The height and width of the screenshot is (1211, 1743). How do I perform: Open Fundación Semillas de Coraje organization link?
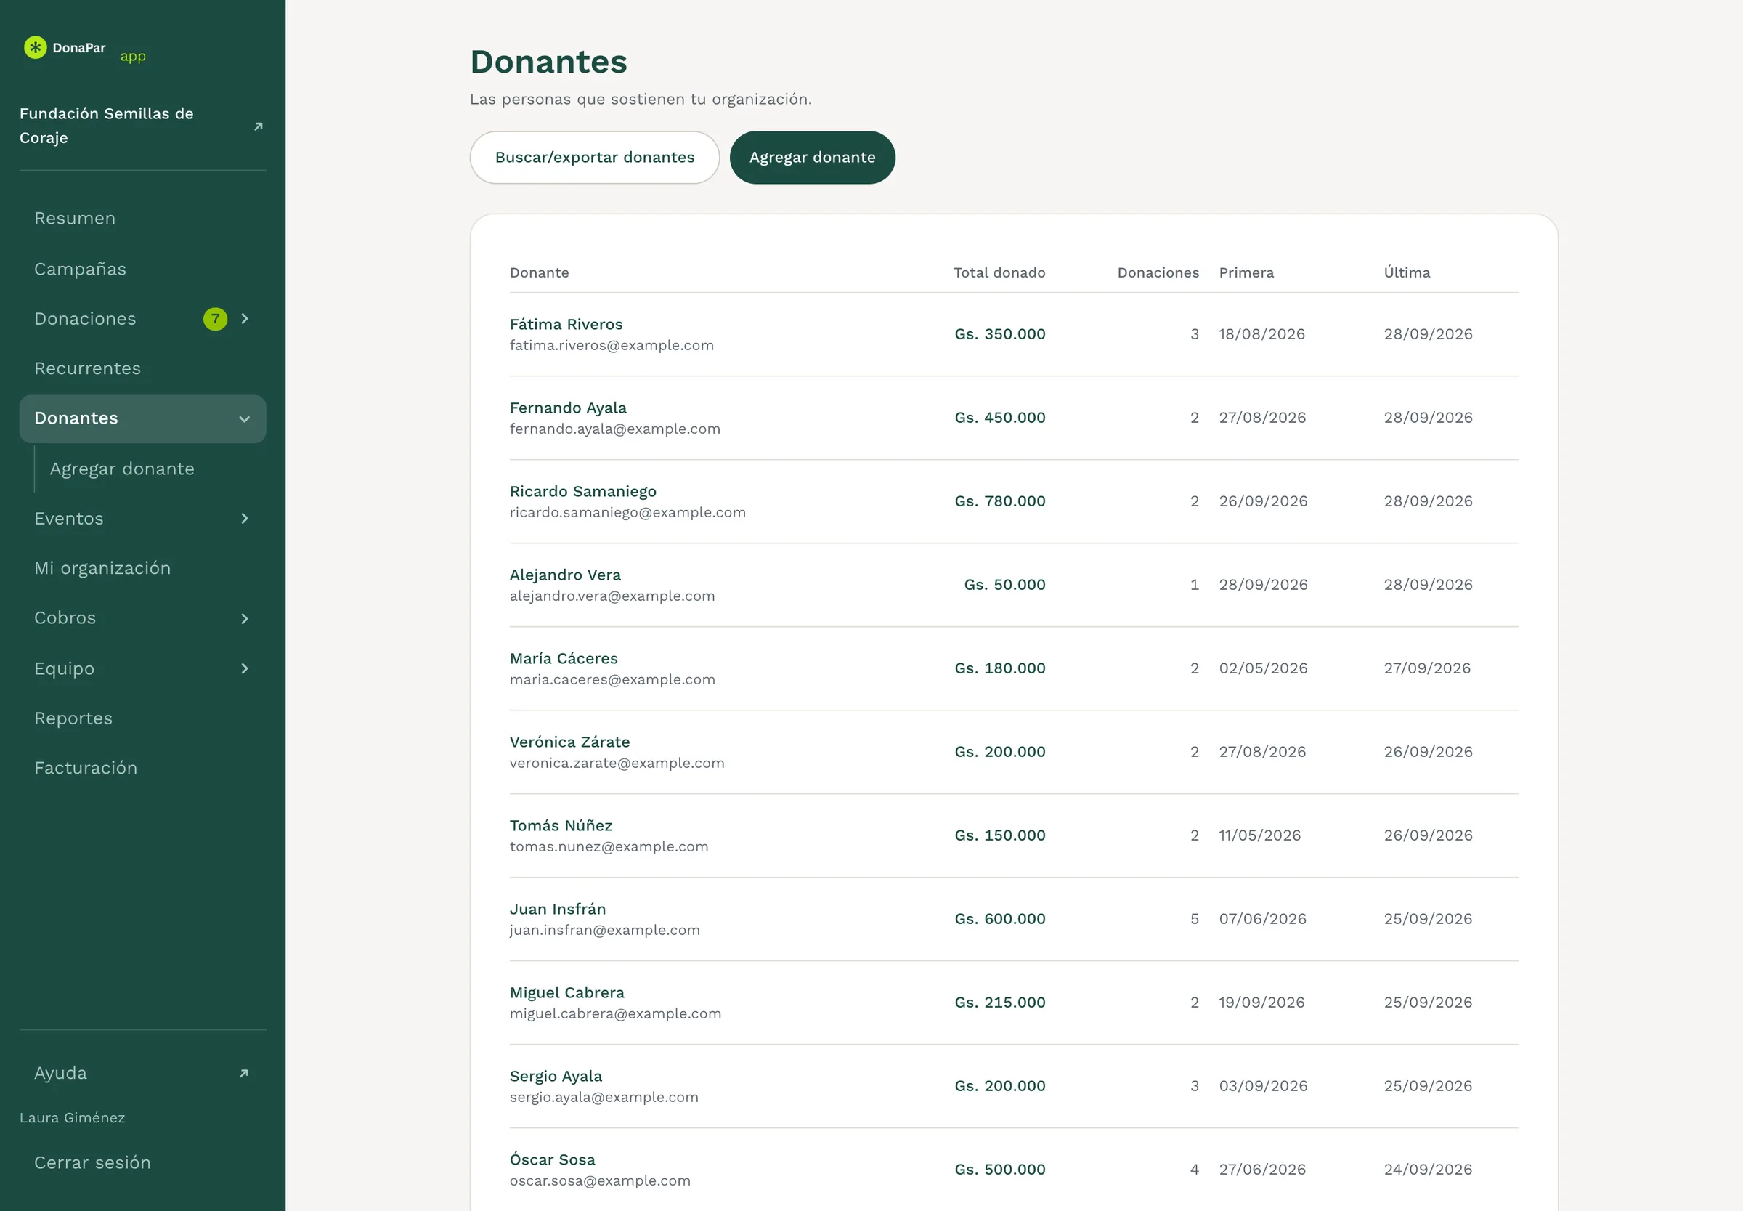[x=142, y=126]
